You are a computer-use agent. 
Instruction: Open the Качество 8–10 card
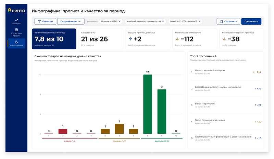point(101,39)
